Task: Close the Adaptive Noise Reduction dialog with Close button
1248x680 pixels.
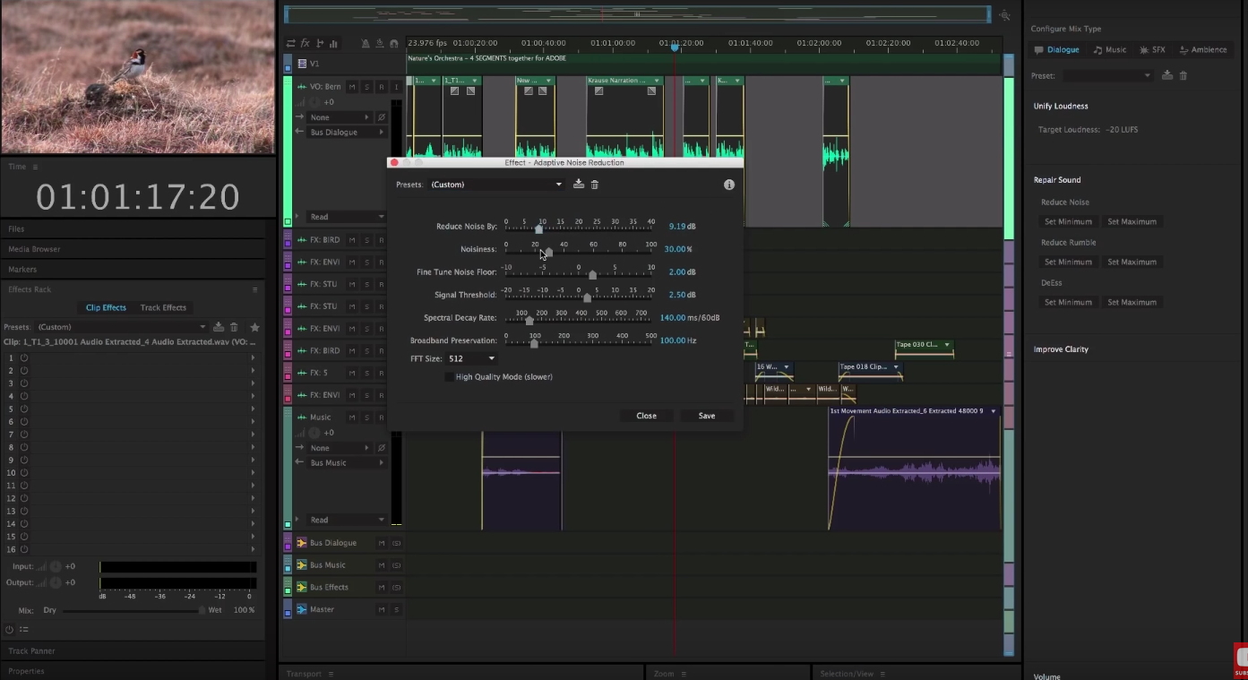Action: (x=647, y=416)
